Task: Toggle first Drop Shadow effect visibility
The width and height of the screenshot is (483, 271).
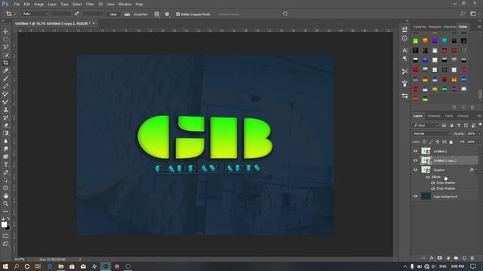Action: click(x=433, y=183)
